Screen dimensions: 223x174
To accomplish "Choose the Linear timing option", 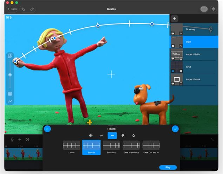I will coord(71,147).
